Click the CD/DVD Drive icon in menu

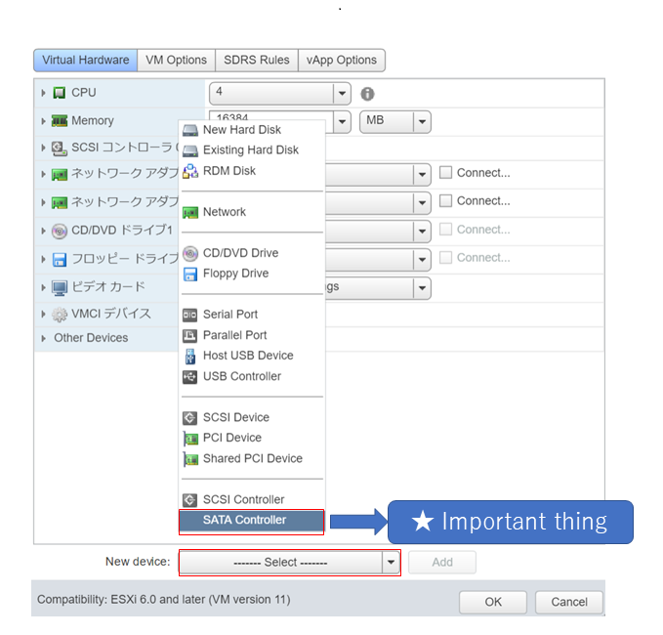tap(190, 253)
